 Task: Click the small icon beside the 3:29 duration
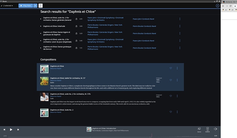[x=76, y=33]
